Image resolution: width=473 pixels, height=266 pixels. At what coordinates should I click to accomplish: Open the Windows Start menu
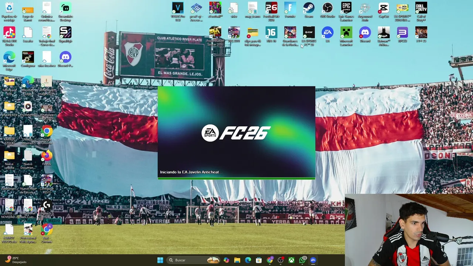[160, 260]
